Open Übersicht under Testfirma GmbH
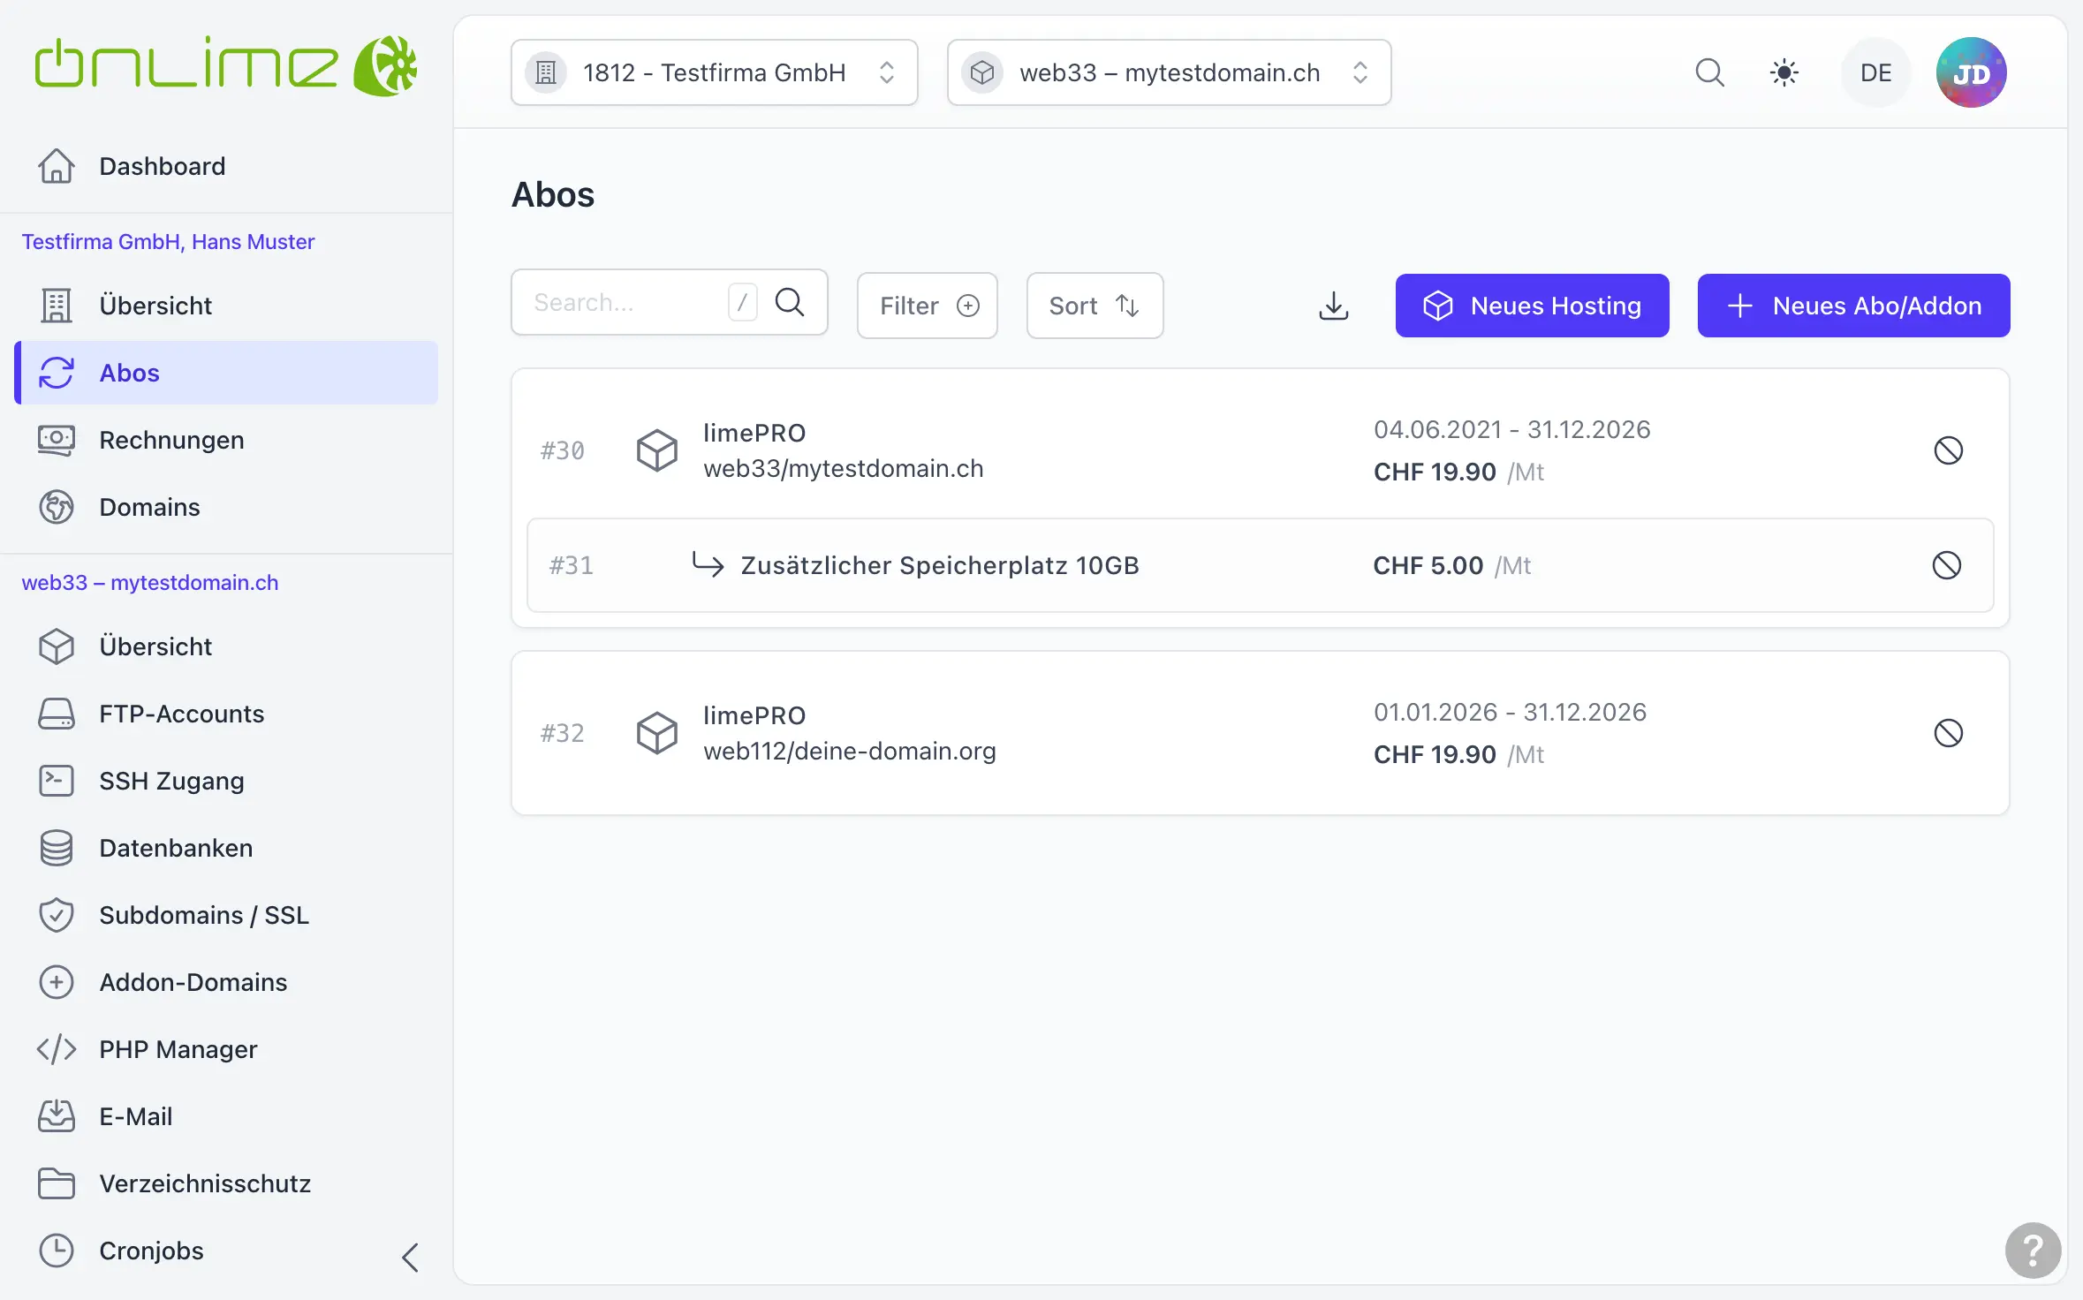This screenshot has width=2083, height=1300. 226,306
